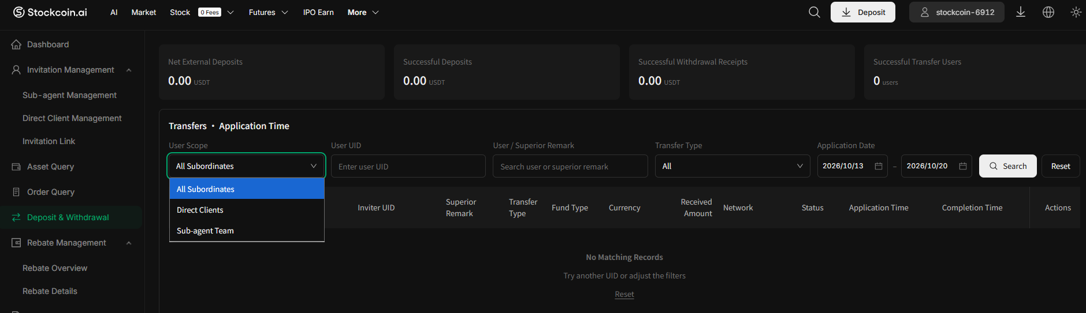Image resolution: width=1086 pixels, height=313 pixels.
Task: Click the Stockcoin.ai logo
Action: tap(50, 12)
